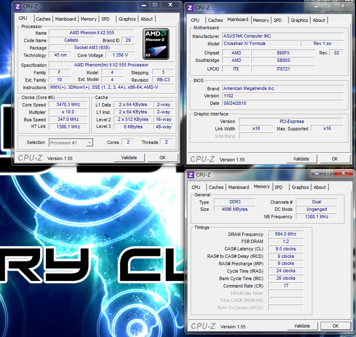Click the 'Callisto' code name value
This screenshot has width=356, height=337.
(71, 40)
